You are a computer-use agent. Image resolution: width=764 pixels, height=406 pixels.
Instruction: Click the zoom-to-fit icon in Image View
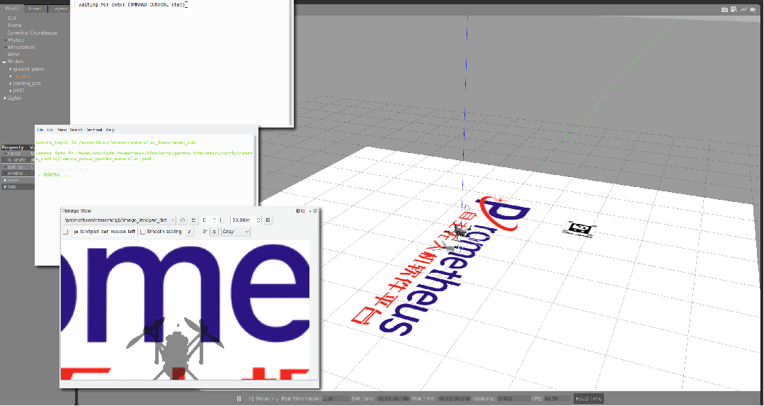(x=193, y=220)
